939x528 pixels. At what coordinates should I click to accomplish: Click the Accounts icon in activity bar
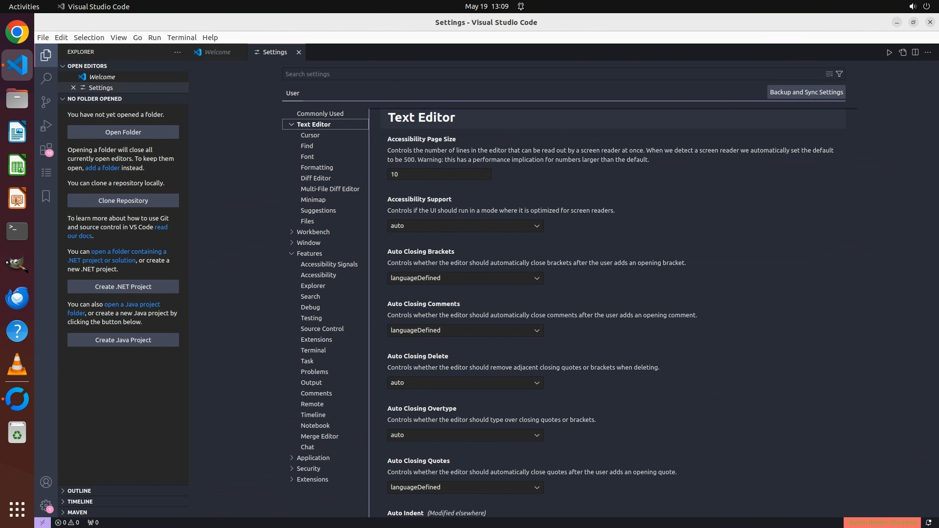point(46,482)
